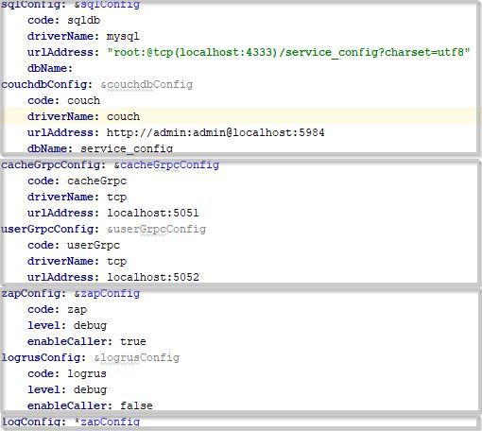Click the 'driverName:' key before mysql

63,36
